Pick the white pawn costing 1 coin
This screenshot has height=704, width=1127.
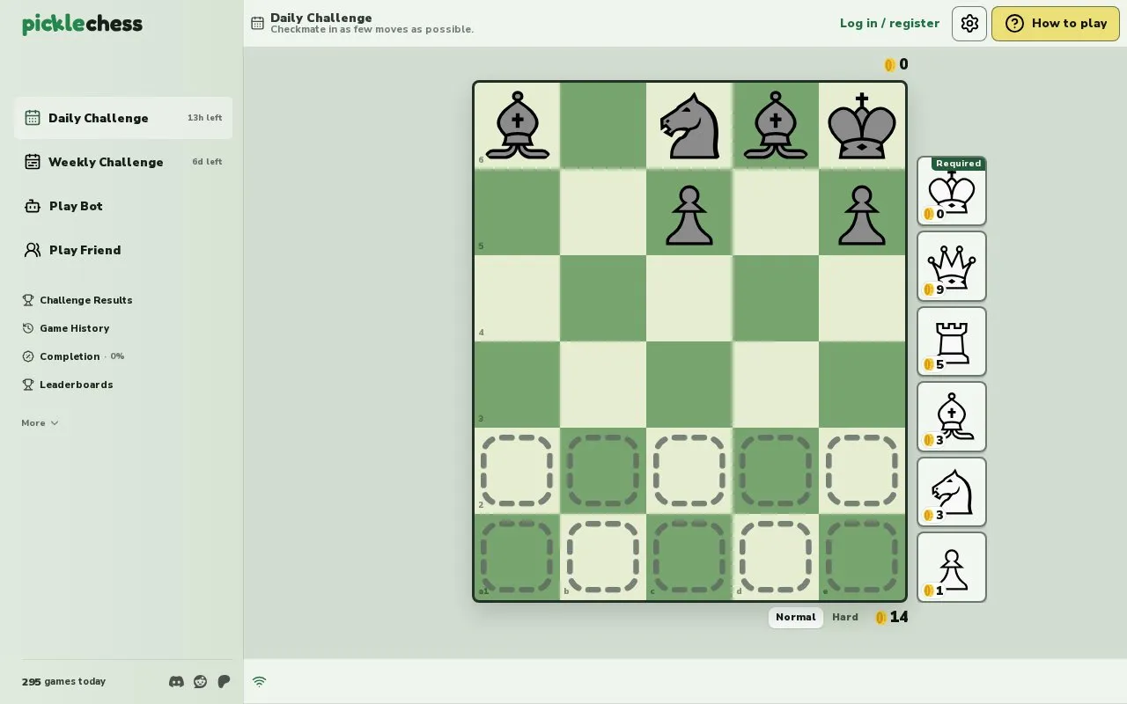click(952, 568)
